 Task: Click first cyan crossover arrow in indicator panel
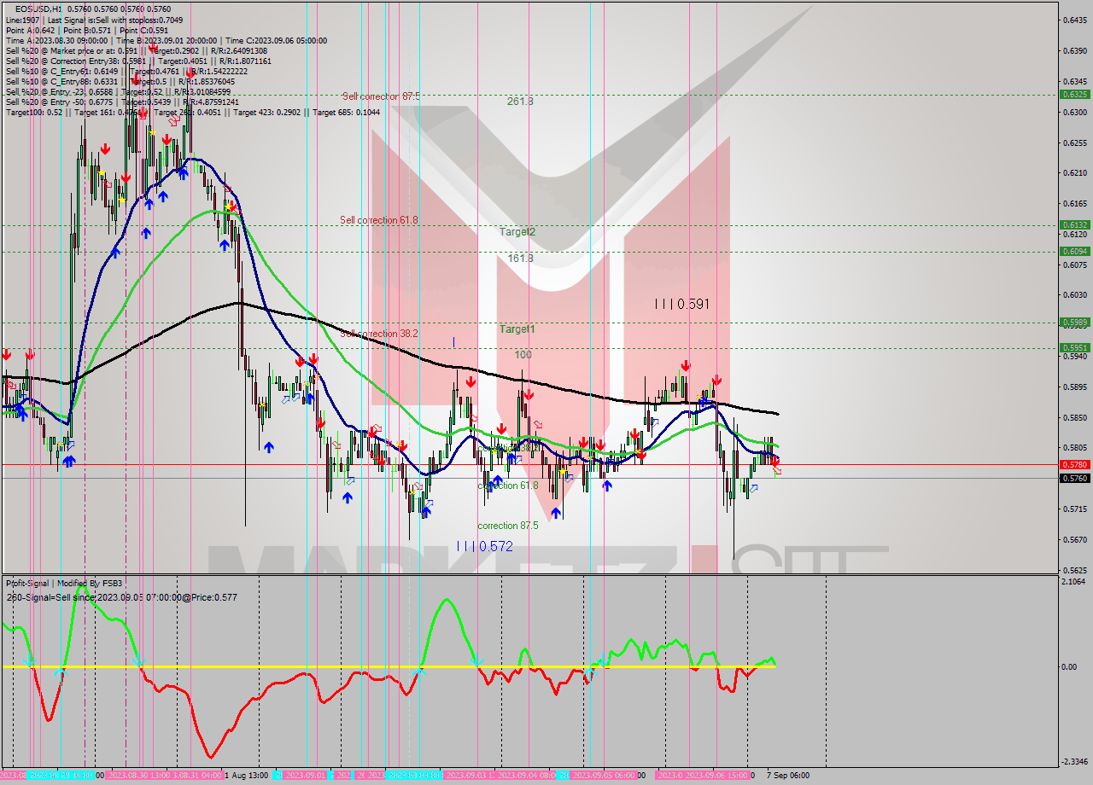pos(29,663)
